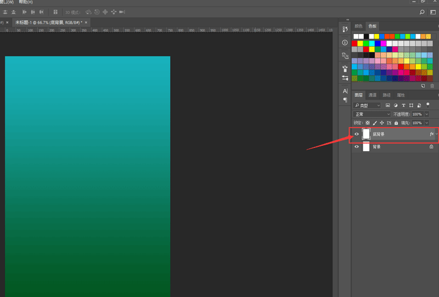Image resolution: width=439 pixels, height=297 pixels.
Task: Select 3D camera zoom icon
Action: (122, 12)
